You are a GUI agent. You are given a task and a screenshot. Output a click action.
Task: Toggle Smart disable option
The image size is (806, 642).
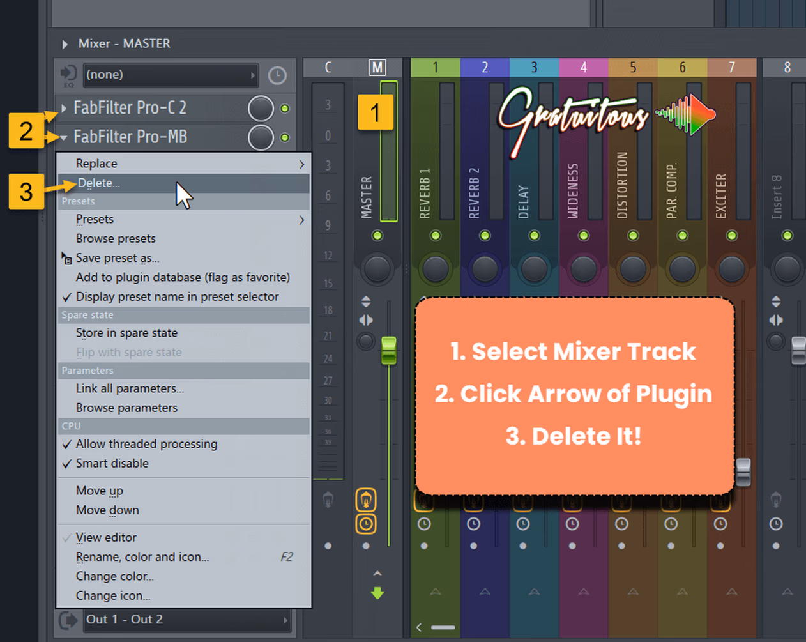183,463
